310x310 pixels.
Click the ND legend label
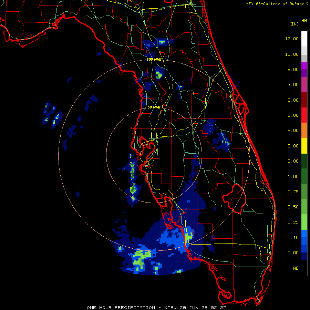[296, 268]
